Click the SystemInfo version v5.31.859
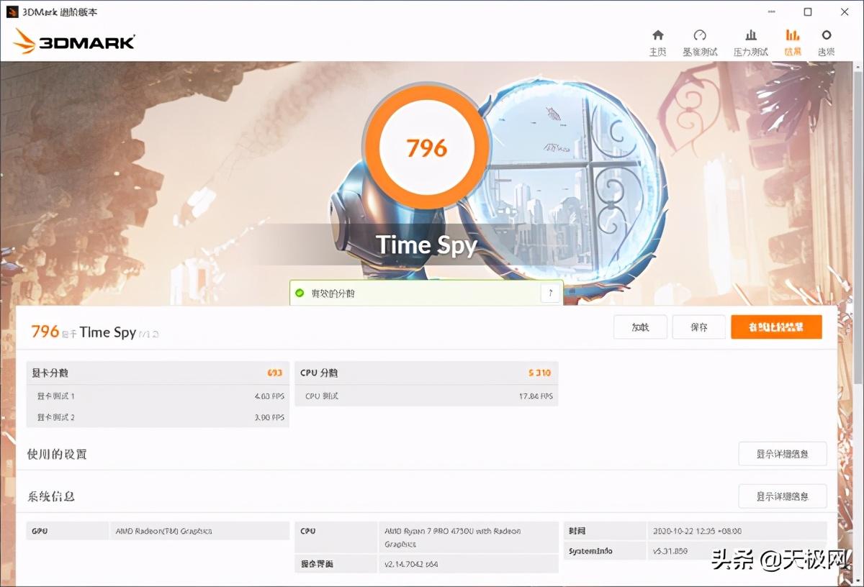This screenshot has width=864, height=587. (670, 551)
